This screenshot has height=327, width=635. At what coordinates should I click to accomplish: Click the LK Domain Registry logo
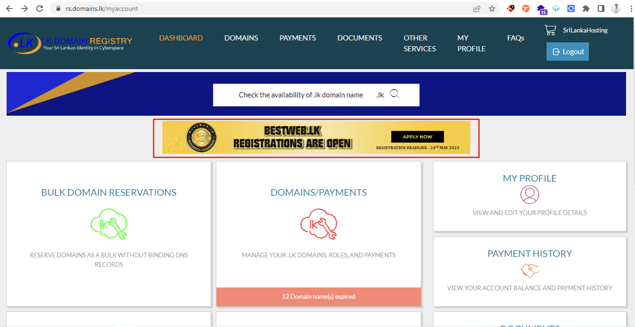(70, 43)
